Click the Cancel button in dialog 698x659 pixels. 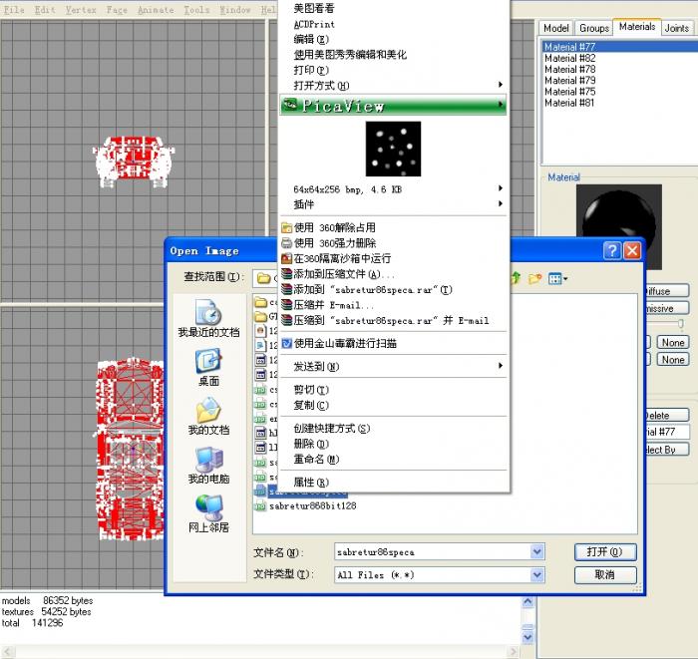coord(605,575)
